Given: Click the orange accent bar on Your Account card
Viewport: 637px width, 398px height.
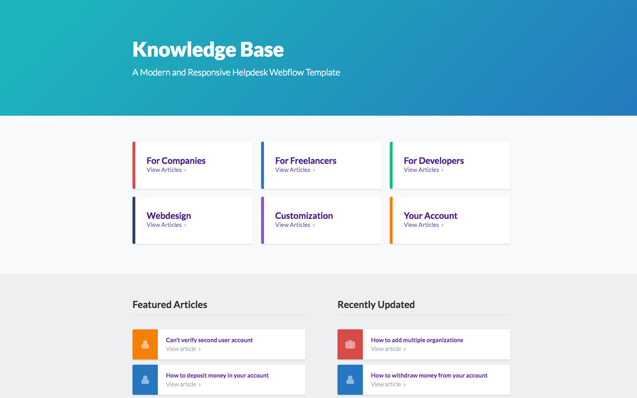Looking at the screenshot, I should pos(391,220).
